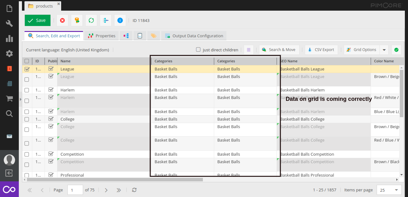The width and height of the screenshot is (408, 197).
Task: Select the first Harlem row checkbox
Action: pyautogui.click(x=27, y=90)
